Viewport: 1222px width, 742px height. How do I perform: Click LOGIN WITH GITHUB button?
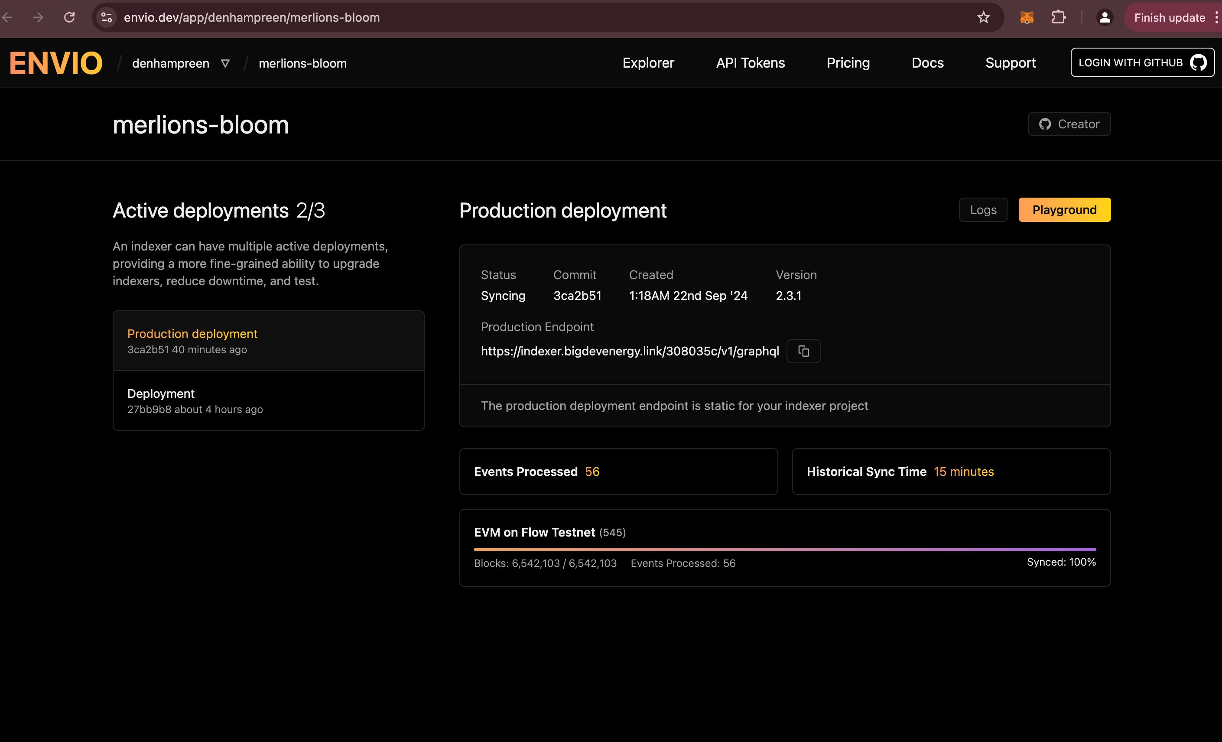[x=1142, y=62]
